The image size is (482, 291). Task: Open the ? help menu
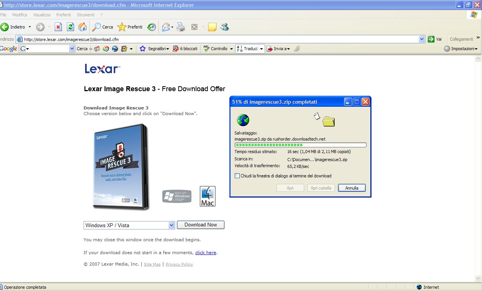click(x=102, y=15)
